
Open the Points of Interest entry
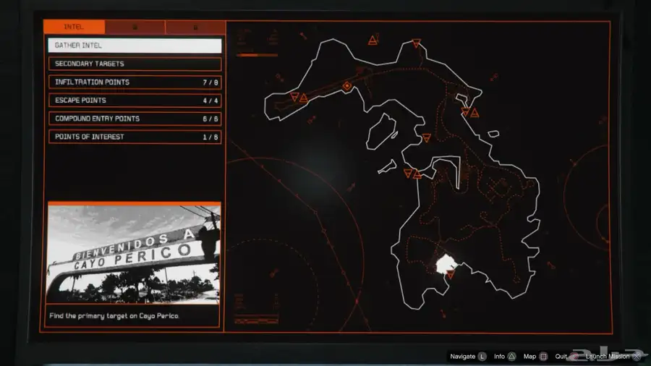pos(135,137)
